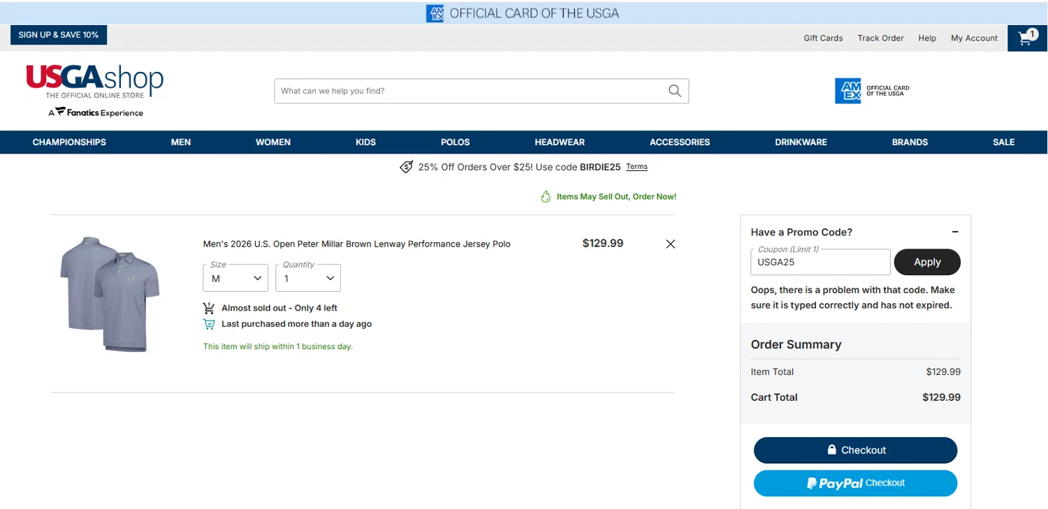
Task: Open the shopping cart icon
Action: [1027, 38]
